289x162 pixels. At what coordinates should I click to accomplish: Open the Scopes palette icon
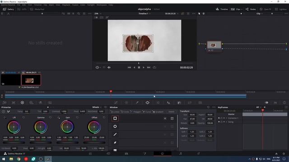point(275,103)
